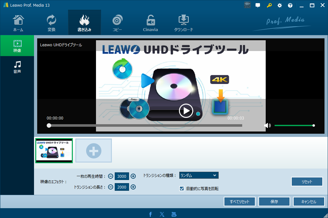Open the Facebook link icon
This screenshot has width=328, height=218.
click(x=150, y=214)
